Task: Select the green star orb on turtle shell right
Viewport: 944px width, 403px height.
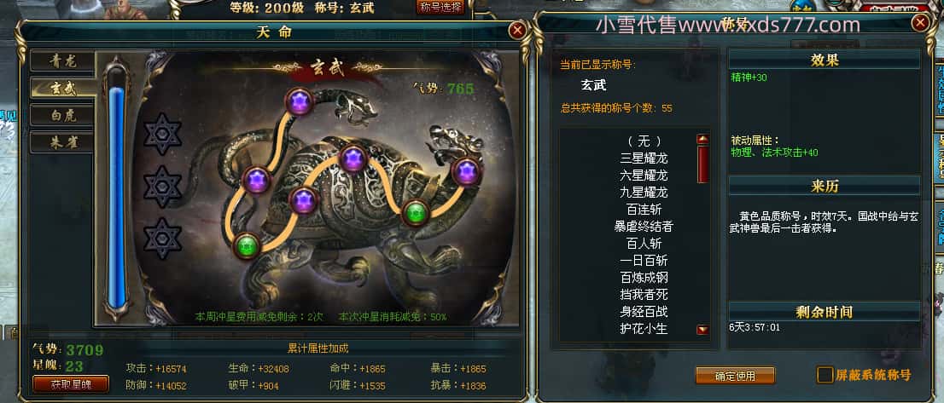Action: tap(416, 213)
